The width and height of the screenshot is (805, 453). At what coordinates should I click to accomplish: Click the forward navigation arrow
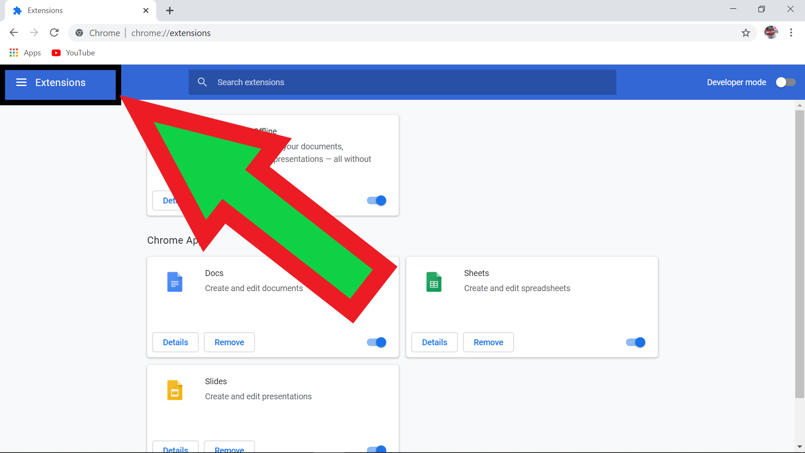pos(34,32)
